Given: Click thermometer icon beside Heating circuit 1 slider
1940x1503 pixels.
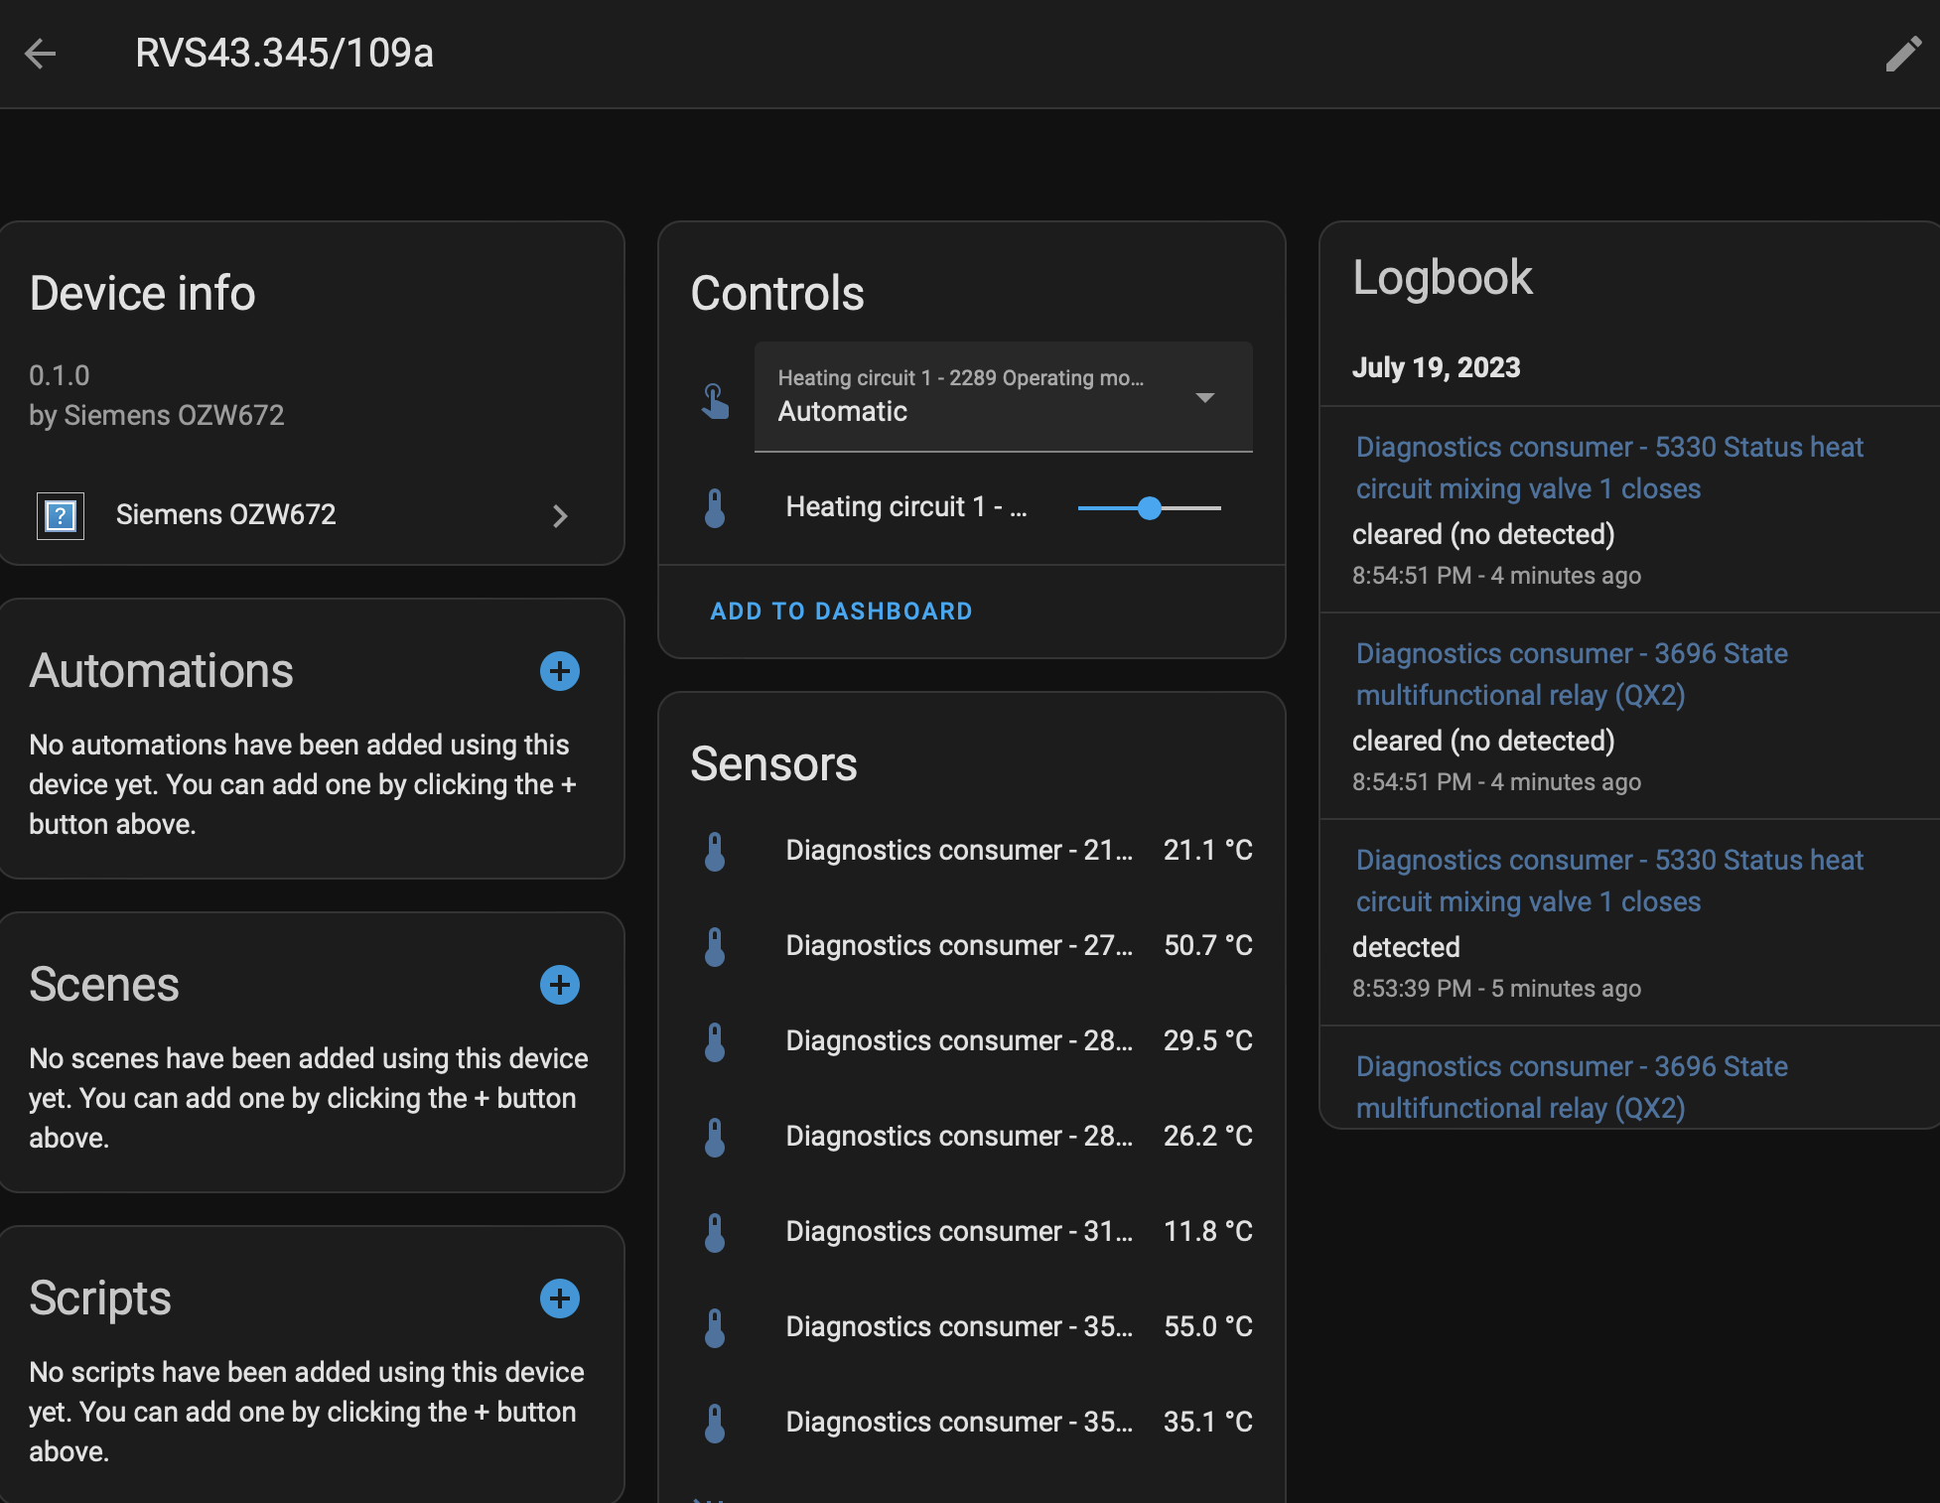Looking at the screenshot, I should click(x=715, y=507).
